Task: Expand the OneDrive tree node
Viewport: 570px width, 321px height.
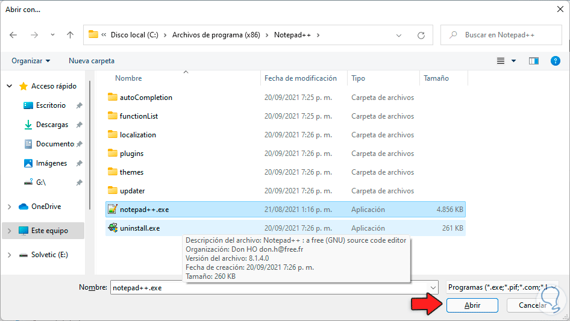Action: (10, 207)
